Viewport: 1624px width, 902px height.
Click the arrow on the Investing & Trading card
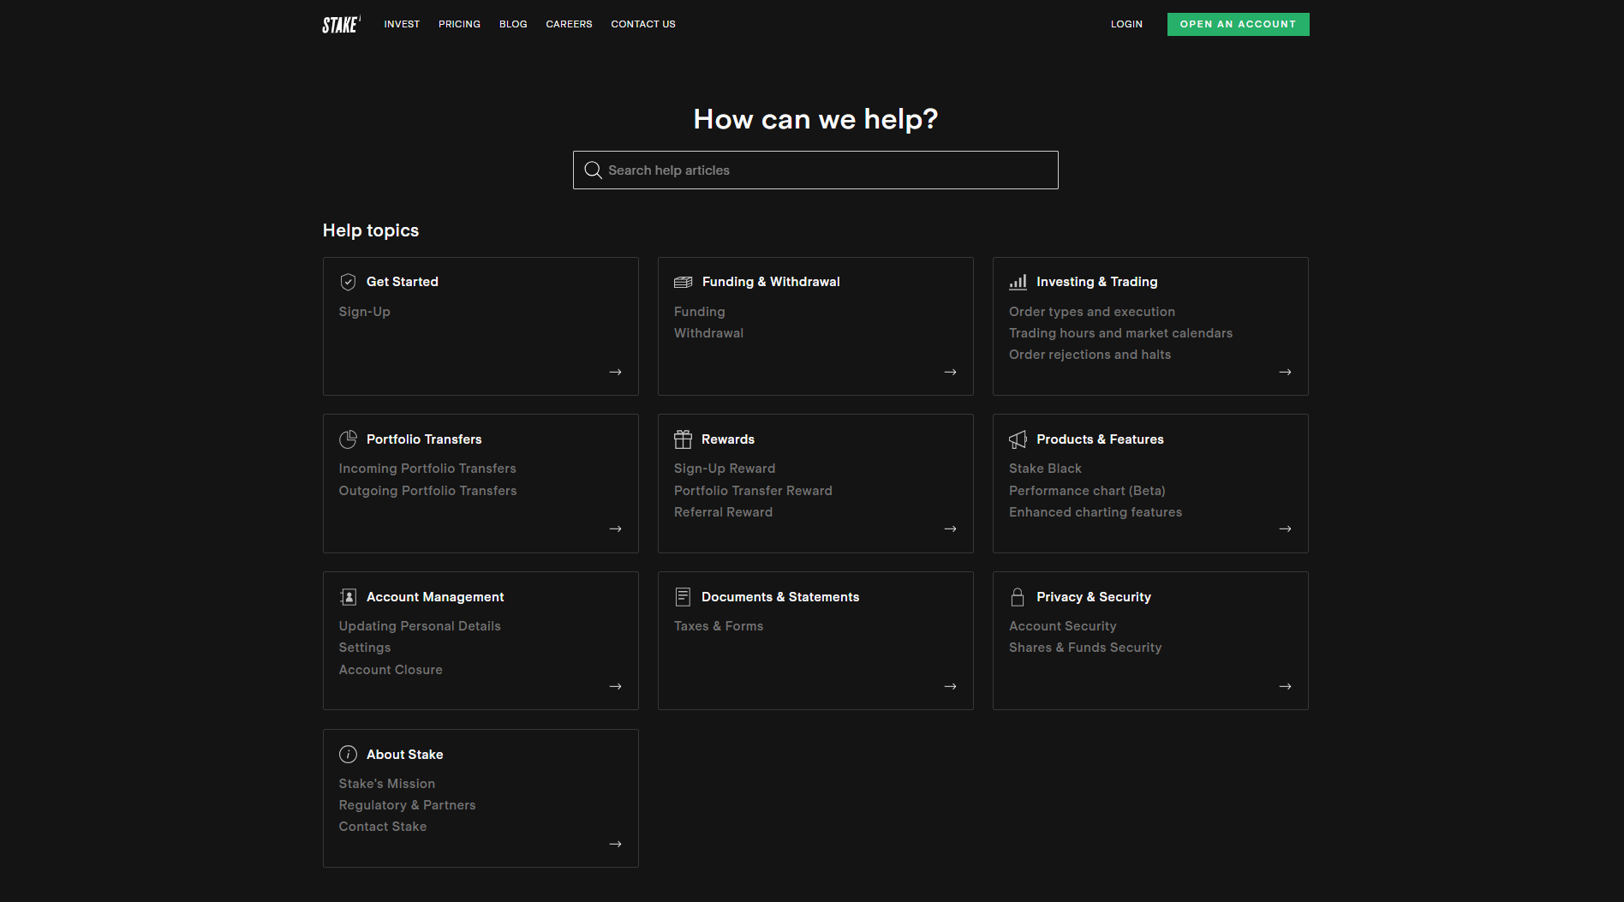(1285, 372)
